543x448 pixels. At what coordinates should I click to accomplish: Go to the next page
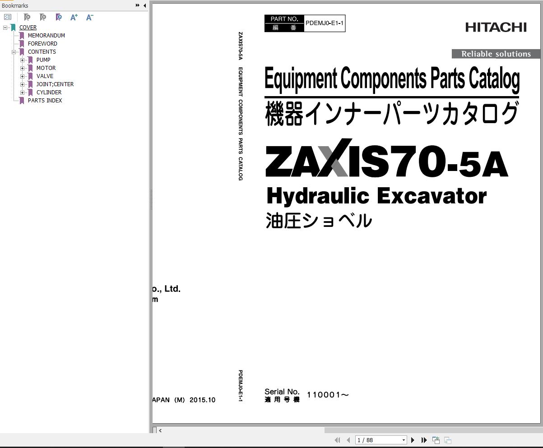[x=413, y=440]
